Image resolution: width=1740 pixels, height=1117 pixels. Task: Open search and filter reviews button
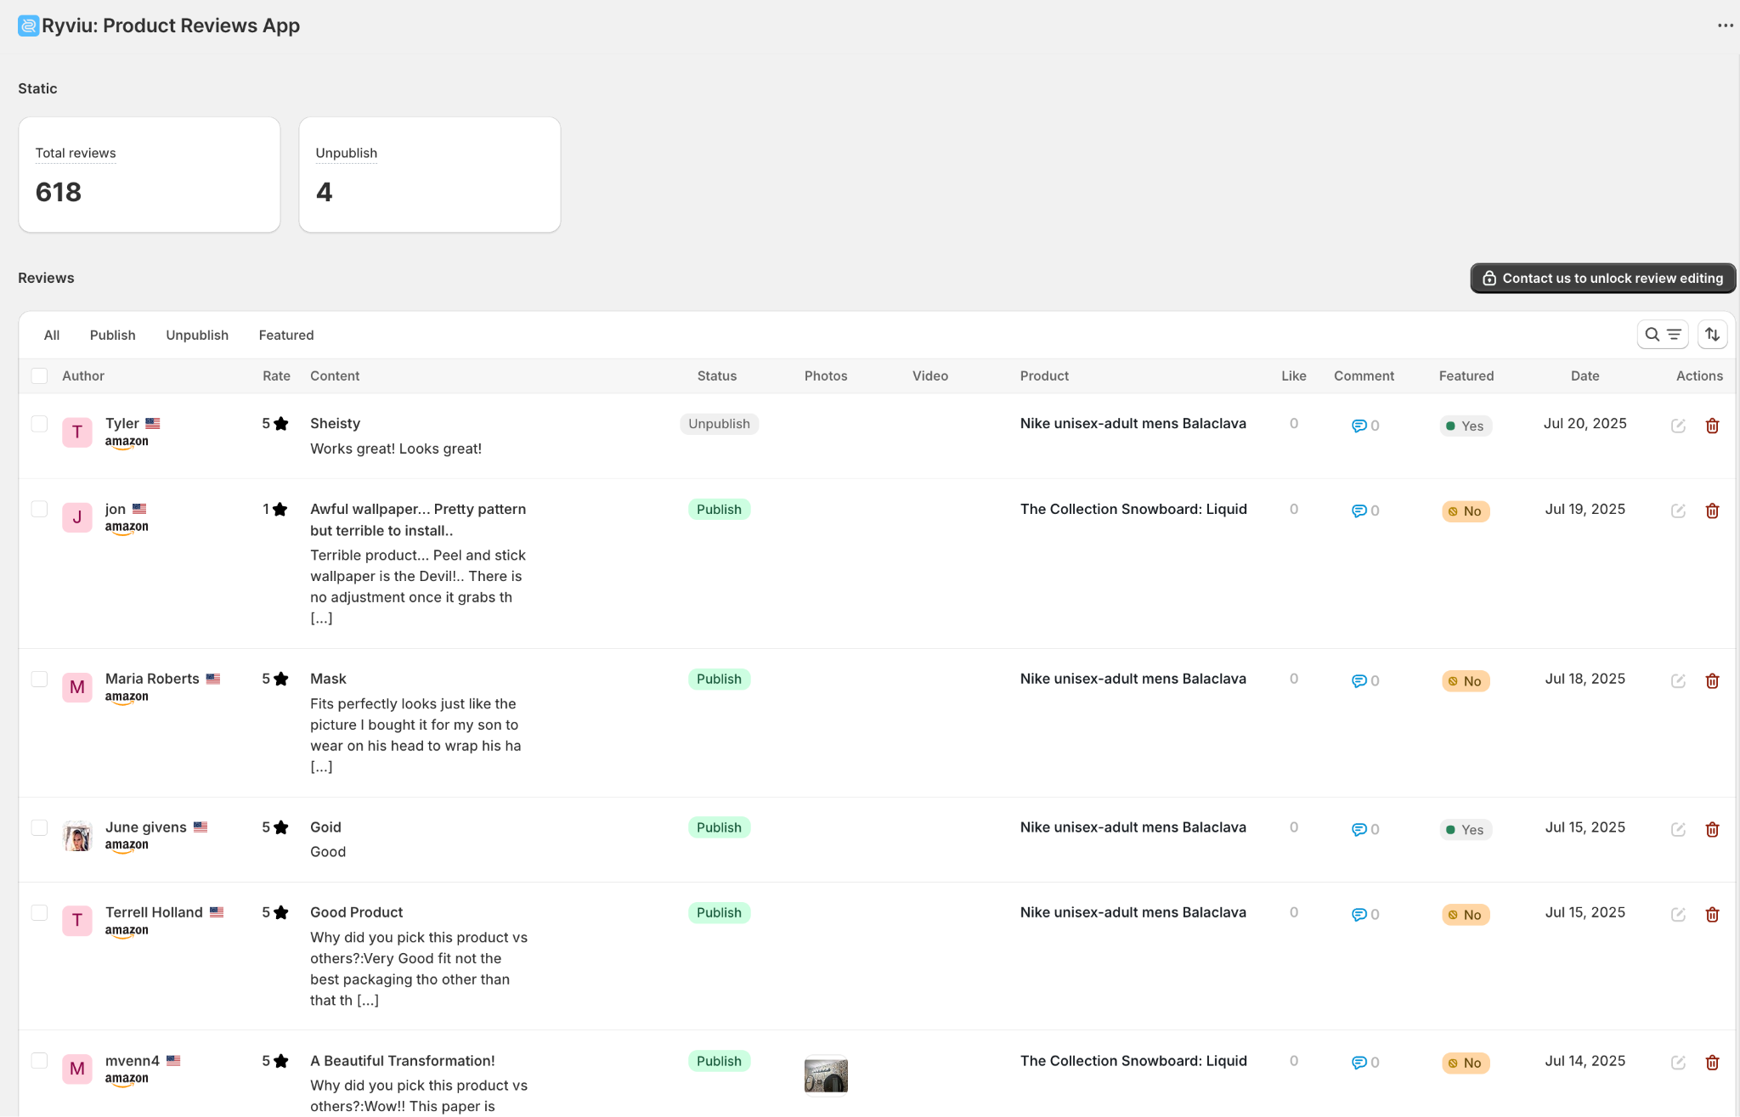tap(1662, 335)
